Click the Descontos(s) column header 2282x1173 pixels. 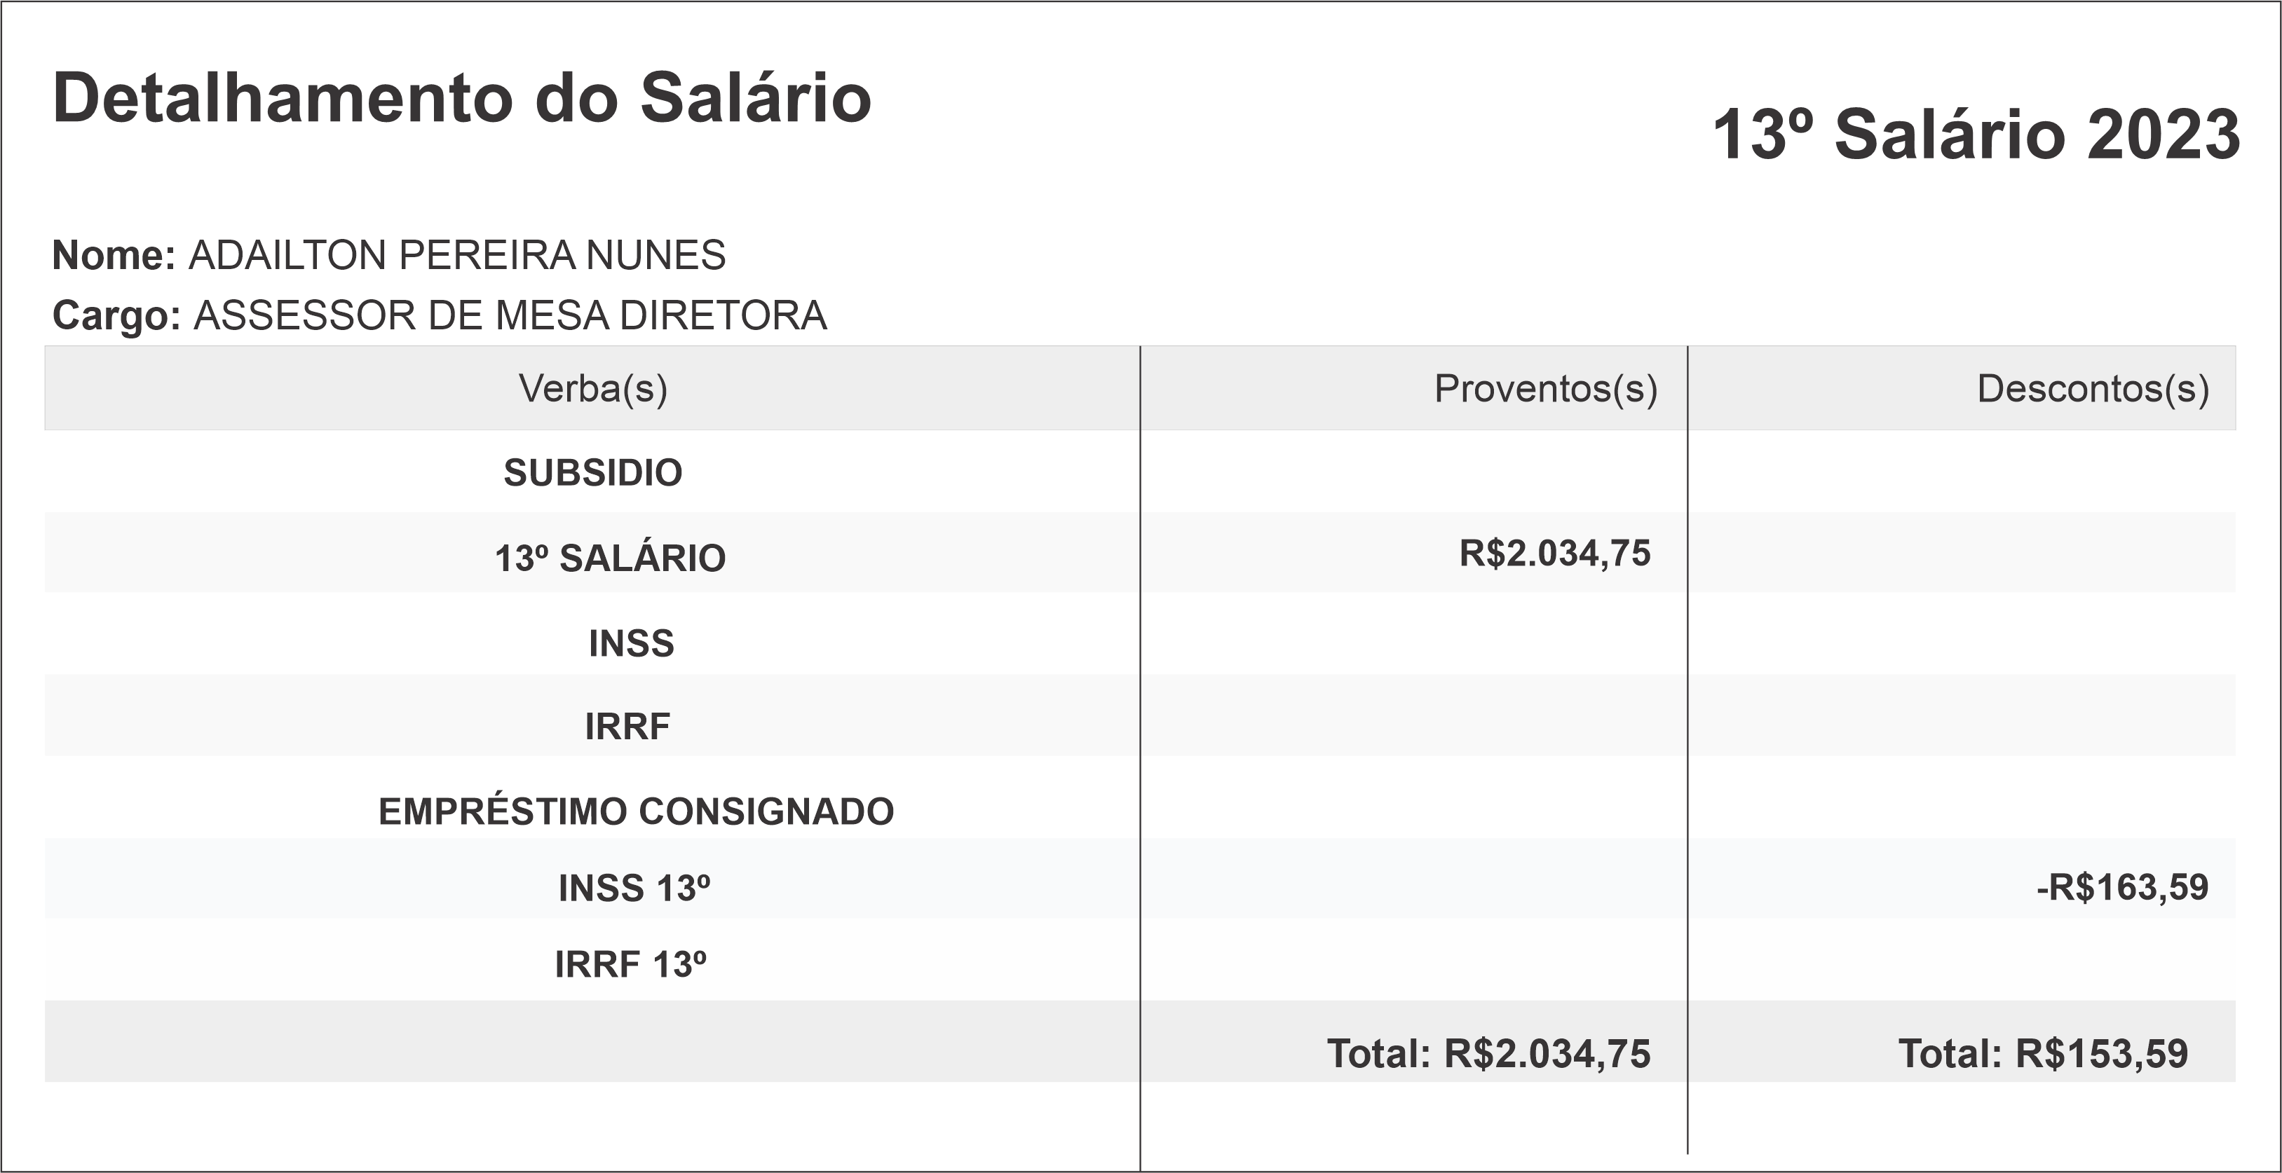click(2093, 389)
